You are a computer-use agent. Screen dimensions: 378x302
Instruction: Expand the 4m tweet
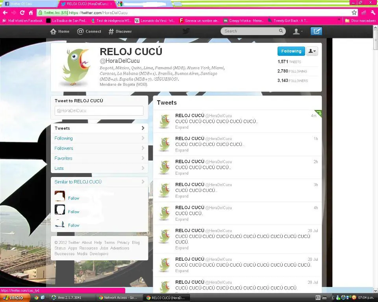coord(182,127)
